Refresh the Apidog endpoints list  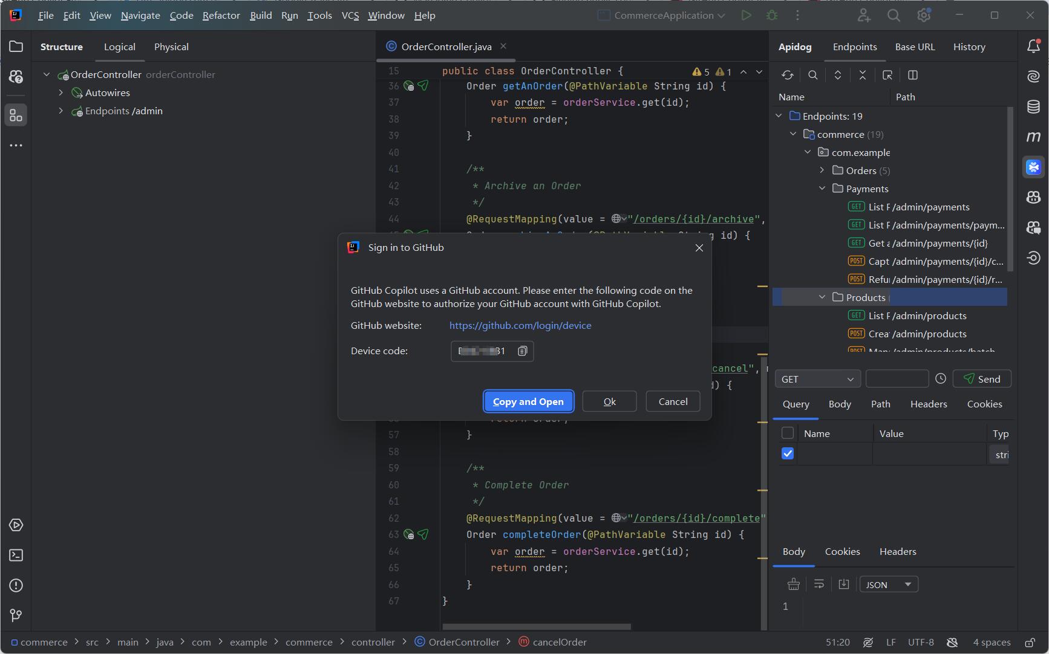click(x=787, y=75)
